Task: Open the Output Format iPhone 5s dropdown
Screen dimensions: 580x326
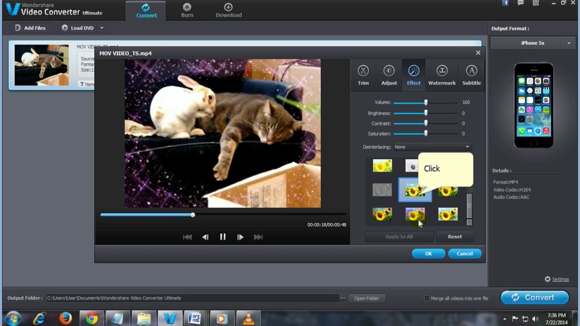Action: 533,43
